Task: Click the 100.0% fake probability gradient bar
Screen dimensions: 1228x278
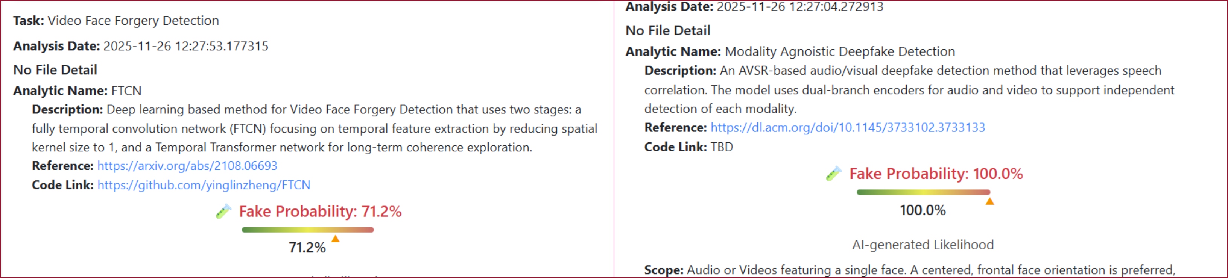Action: click(x=923, y=192)
